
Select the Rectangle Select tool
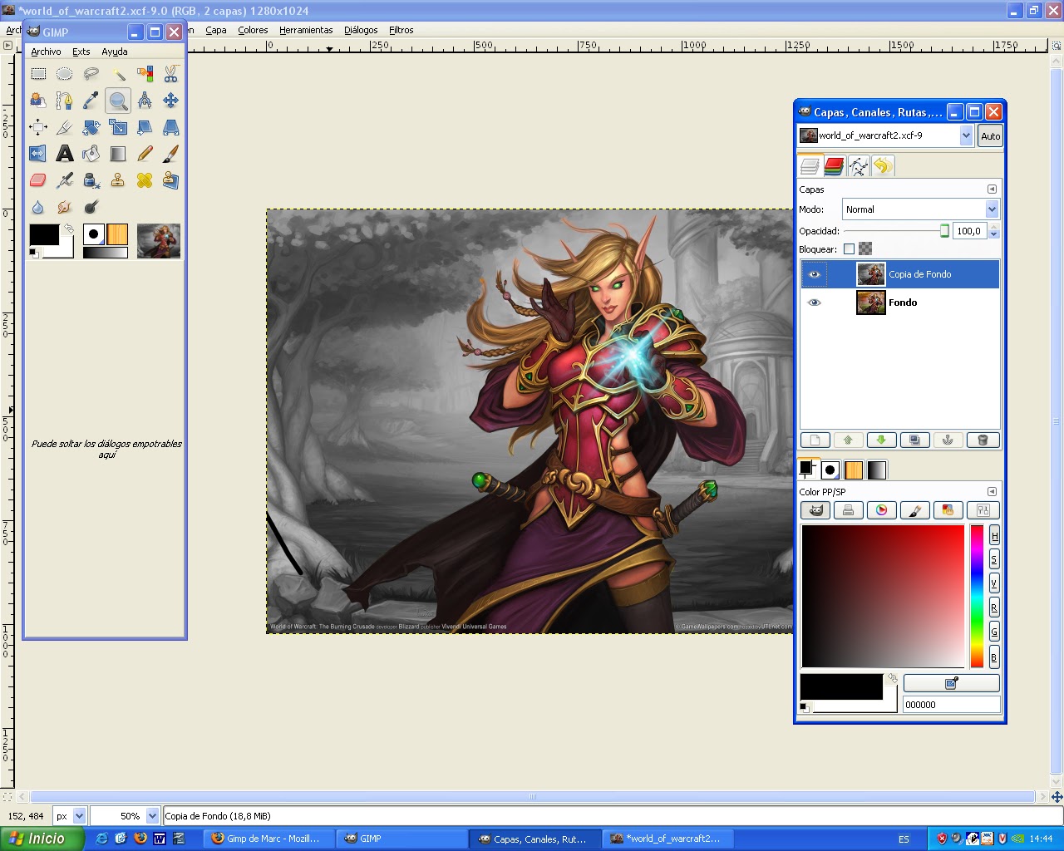point(38,74)
